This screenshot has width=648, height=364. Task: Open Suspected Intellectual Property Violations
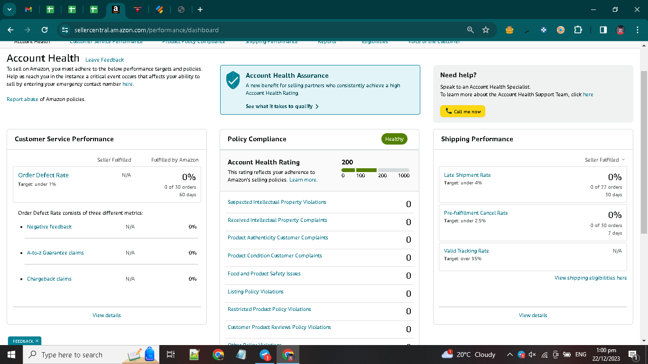pos(277,202)
